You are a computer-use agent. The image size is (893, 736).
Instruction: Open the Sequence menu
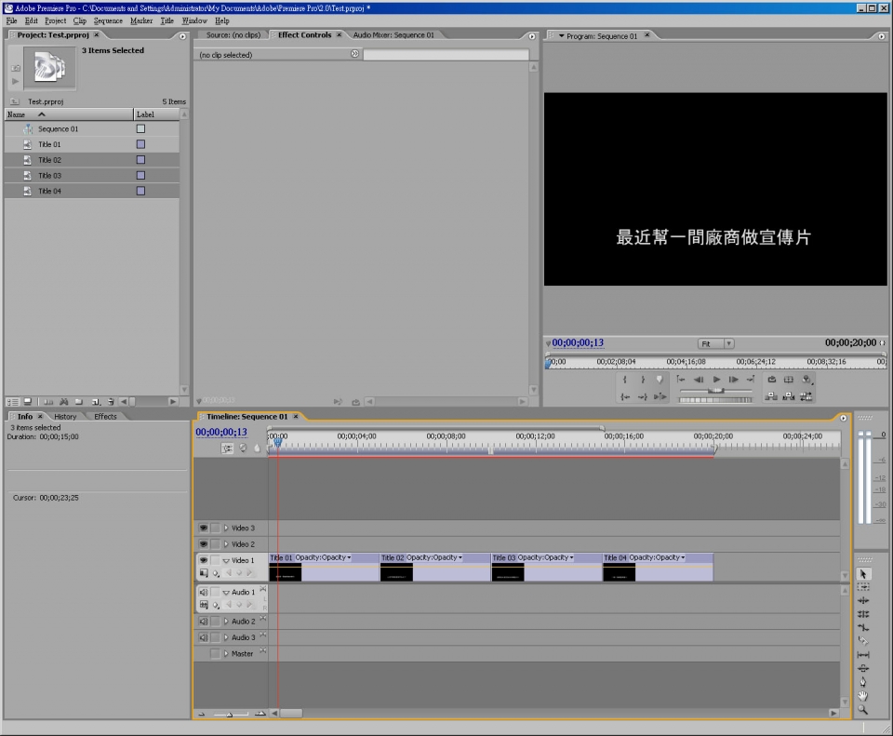tap(108, 20)
